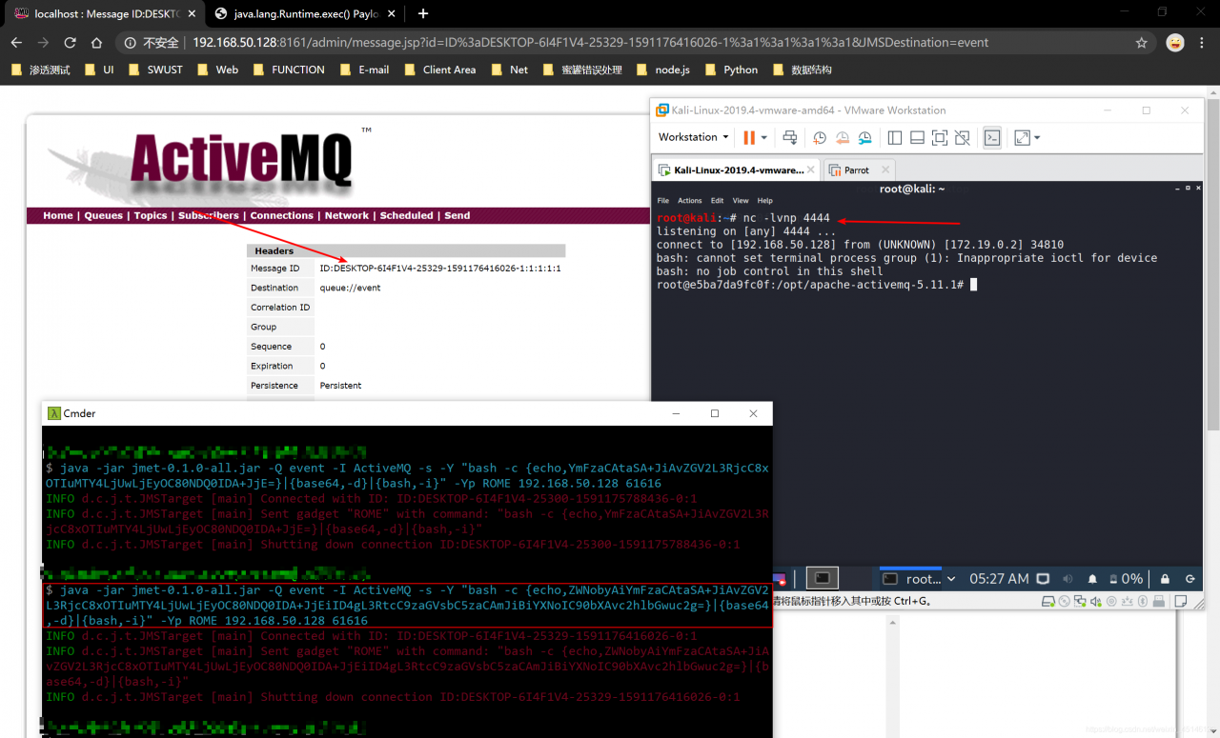Image resolution: width=1220 pixels, height=738 pixels.
Task: Open File menu in Kali terminal
Action: (x=664, y=201)
